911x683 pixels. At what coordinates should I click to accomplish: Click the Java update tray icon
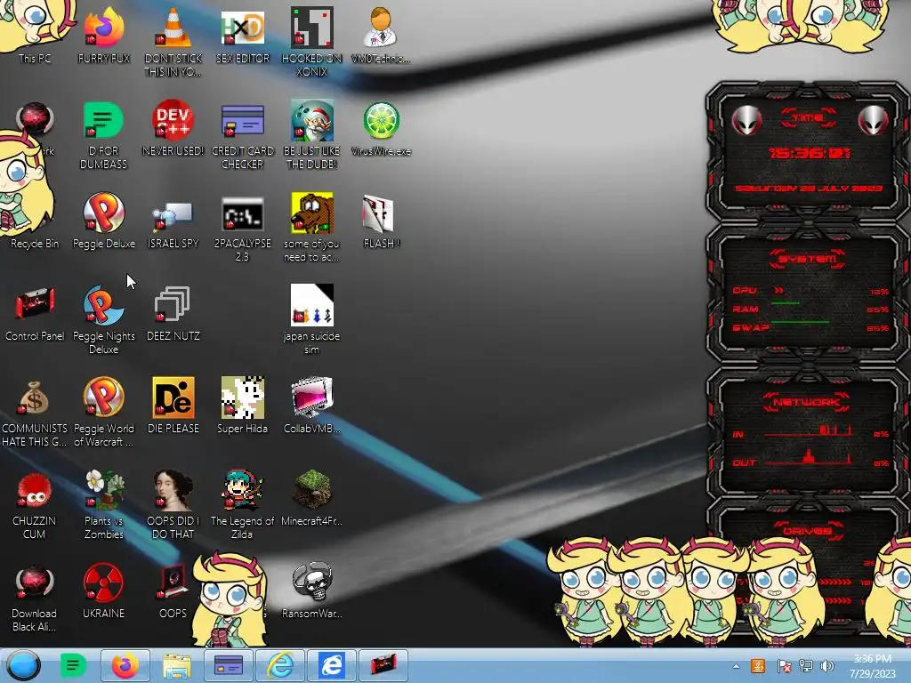pyautogui.click(x=758, y=666)
